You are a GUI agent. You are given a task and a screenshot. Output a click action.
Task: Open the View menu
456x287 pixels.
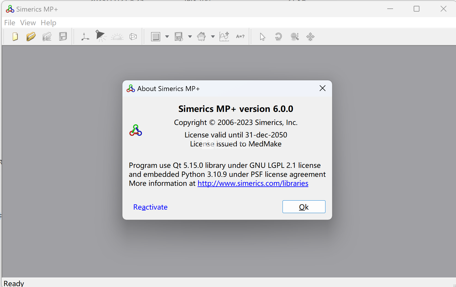[28, 23]
